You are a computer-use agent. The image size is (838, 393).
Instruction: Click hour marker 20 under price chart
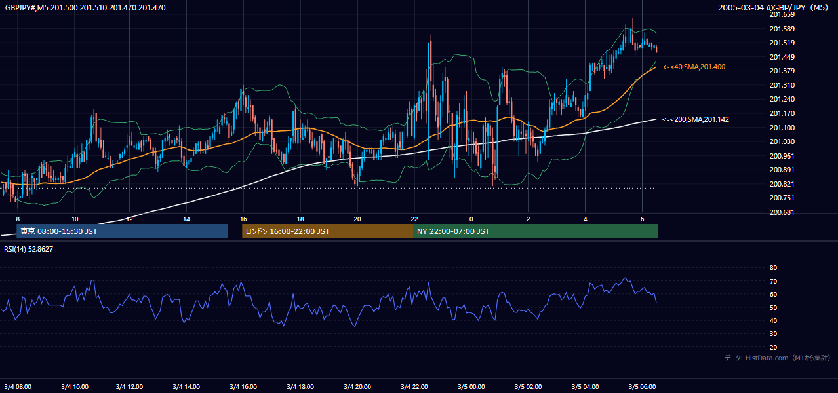[357, 219]
